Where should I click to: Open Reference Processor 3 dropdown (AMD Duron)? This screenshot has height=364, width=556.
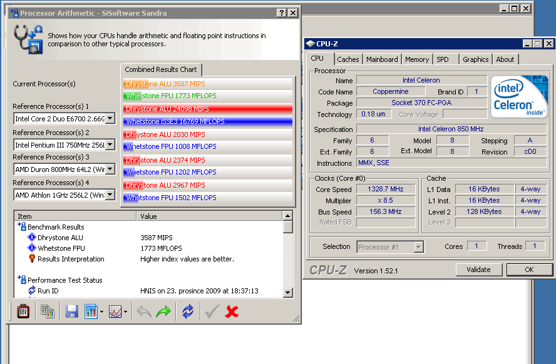[110, 169]
